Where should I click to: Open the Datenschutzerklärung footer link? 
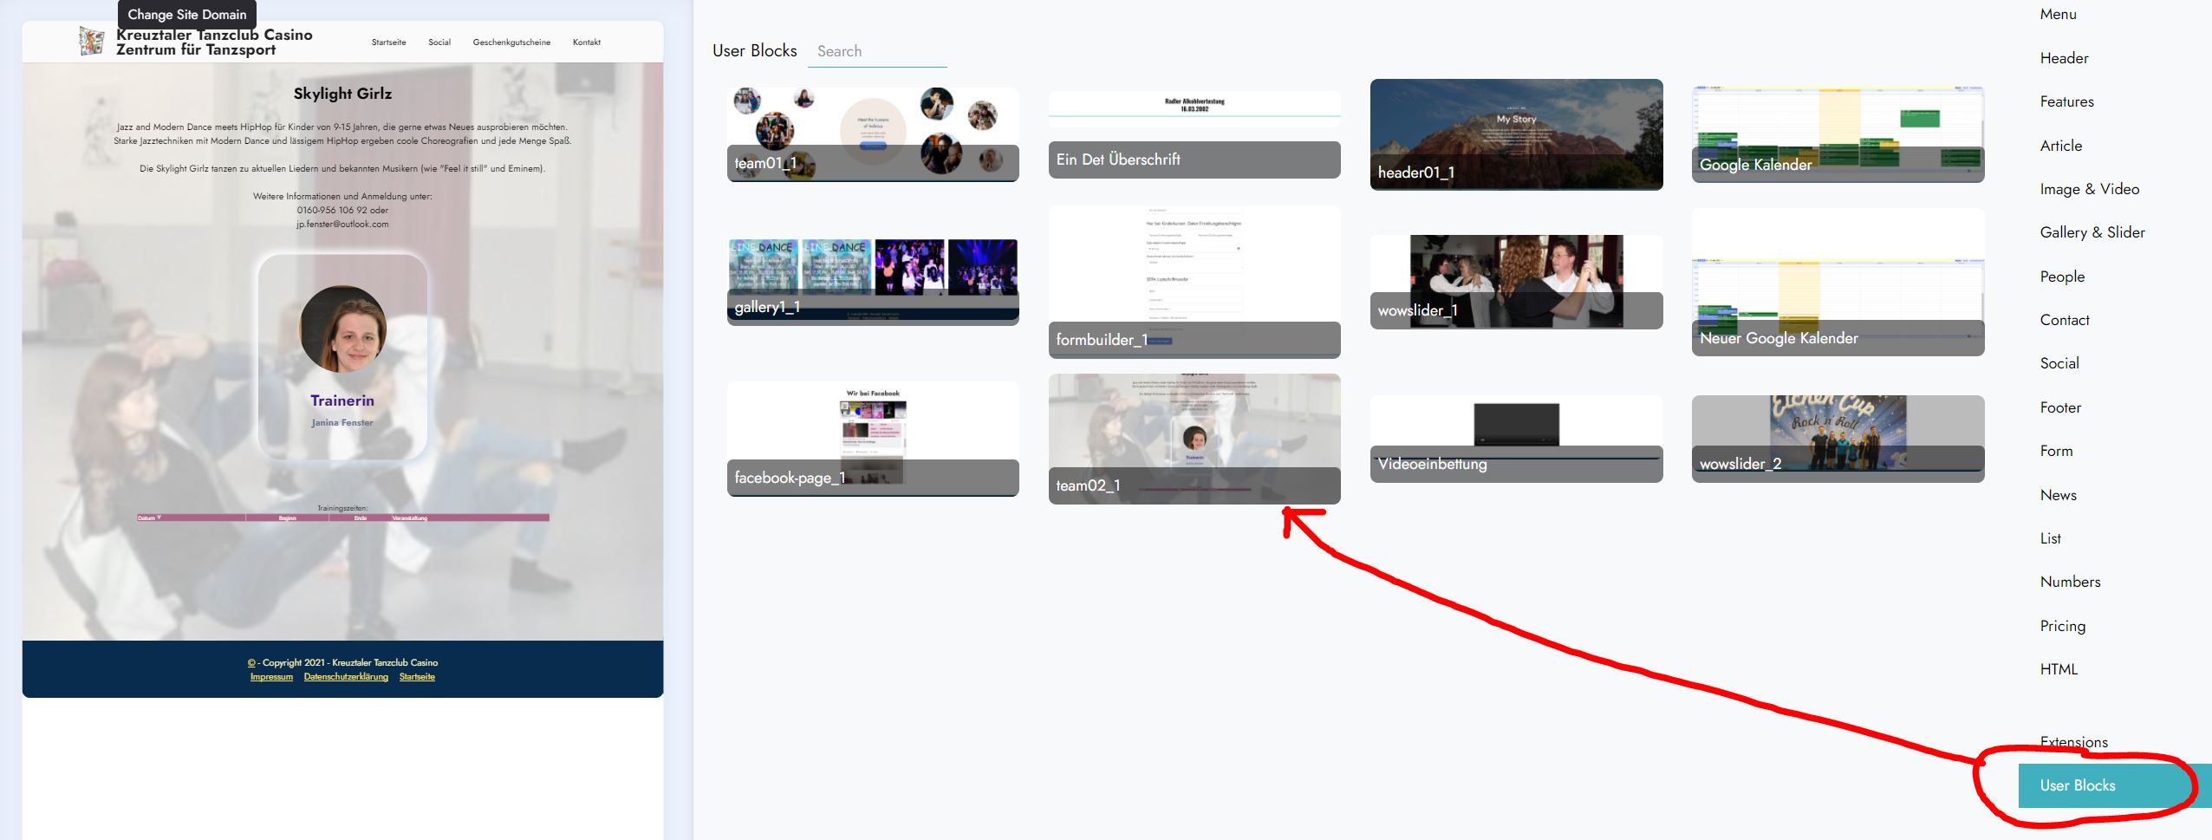click(x=346, y=677)
